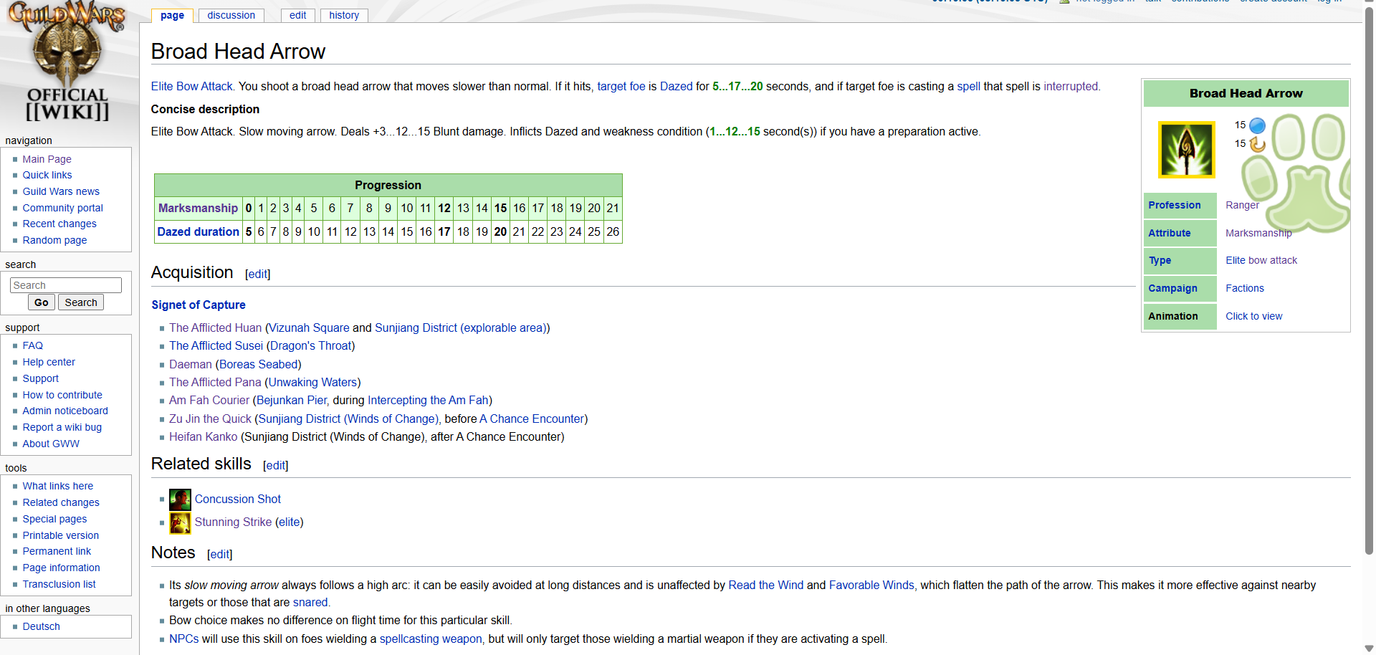1376x655 pixels.
Task: Open the history tab
Action: (x=344, y=15)
